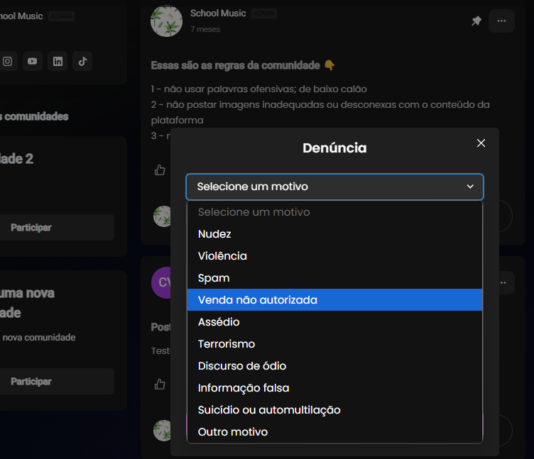Select Venda não autorizada option
The width and height of the screenshot is (534, 459).
[x=334, y=300]
